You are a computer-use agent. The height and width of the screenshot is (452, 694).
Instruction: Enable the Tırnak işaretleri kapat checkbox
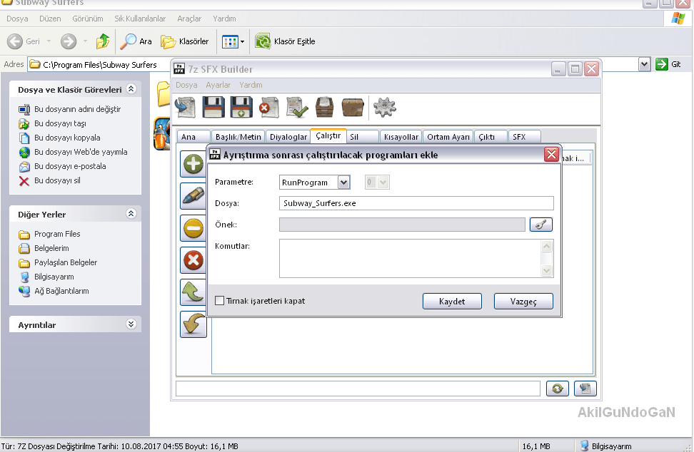(220, 301)
